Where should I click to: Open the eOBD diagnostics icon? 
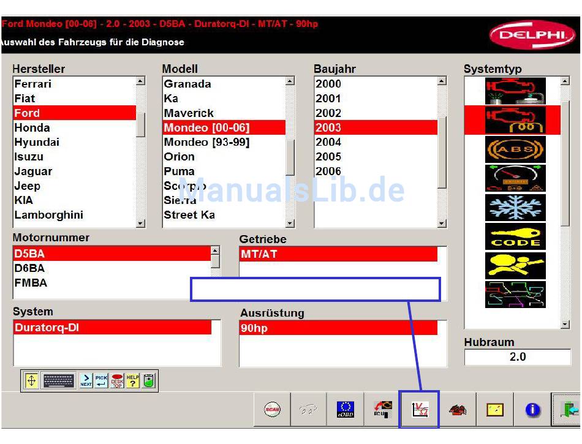345,410
